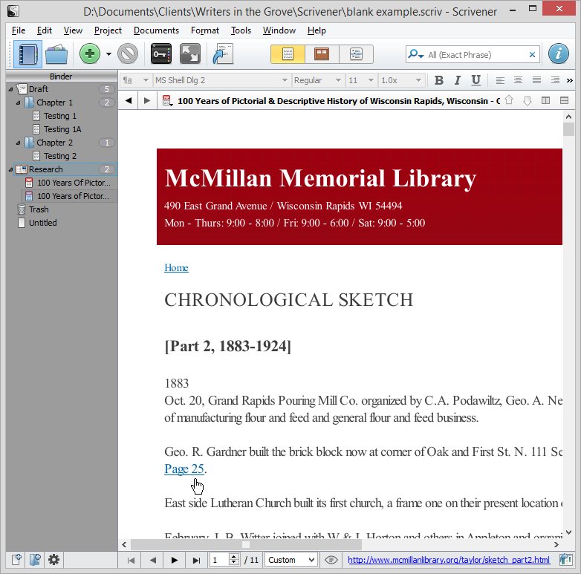Switch to Corkboard view mode
Image resolution: width=581 pixels, height=574 pixels.
click(322, 54)
